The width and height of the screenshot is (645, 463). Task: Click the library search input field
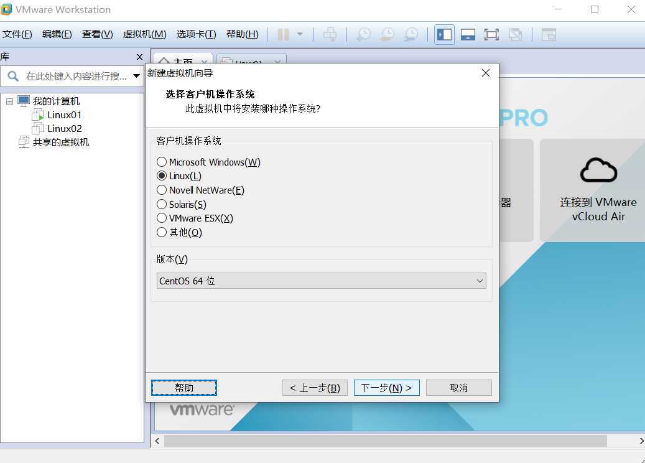click(x=76, y=76)
